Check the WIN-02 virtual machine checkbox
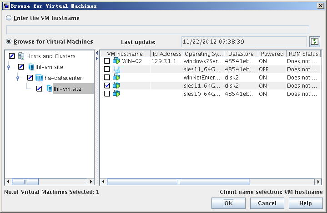This screenshot has width=327, height=213. tap(107, 61)
